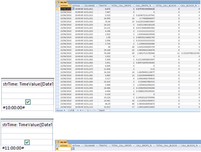Uncheck Show box above #10:00:00# criteria
201x152 pixels.
pos(28,102)
